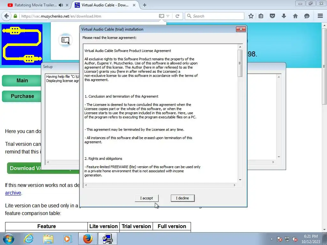Click the Action Center flag icon
Image resolution: width=327 pixels, height=245 pixels.
click(279, 239)
